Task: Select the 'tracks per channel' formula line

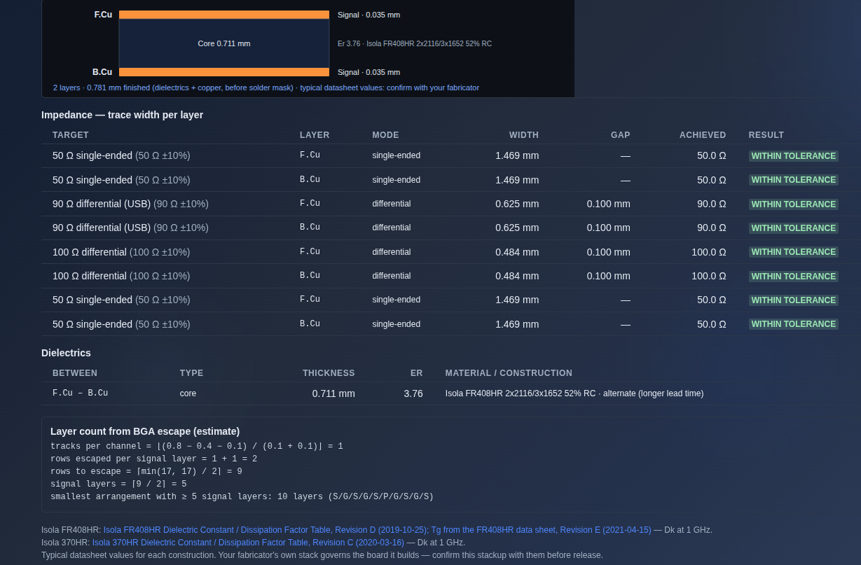Action: 197,446
